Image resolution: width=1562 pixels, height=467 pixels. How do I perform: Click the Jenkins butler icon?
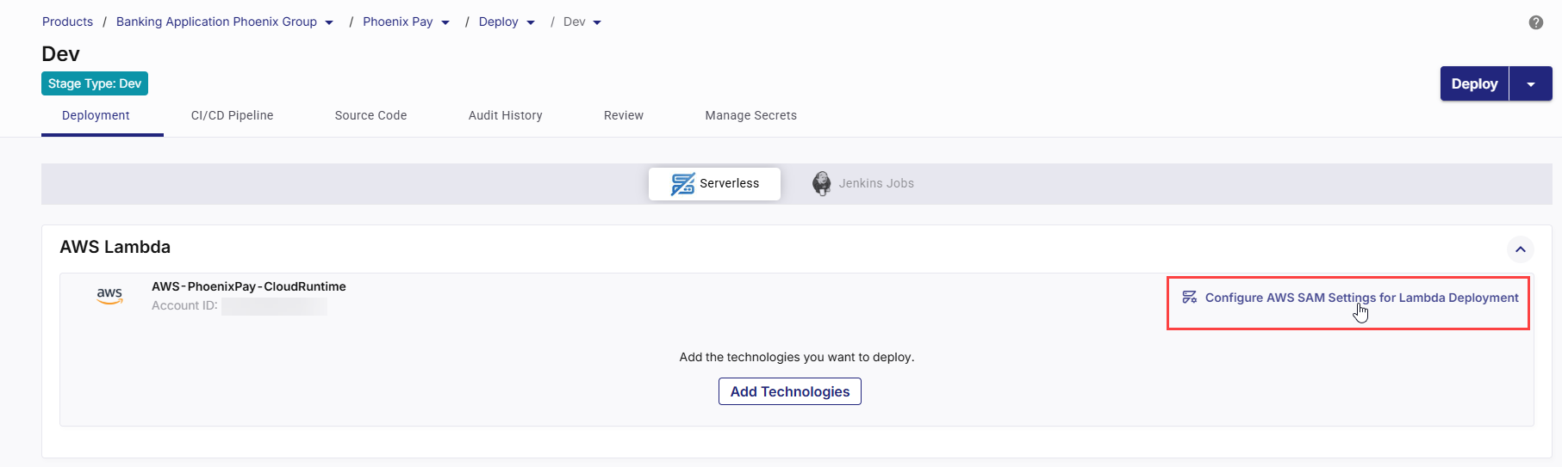(822, 183)
